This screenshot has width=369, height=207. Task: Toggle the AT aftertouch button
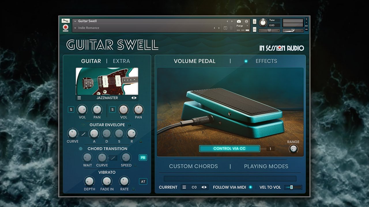143,181
